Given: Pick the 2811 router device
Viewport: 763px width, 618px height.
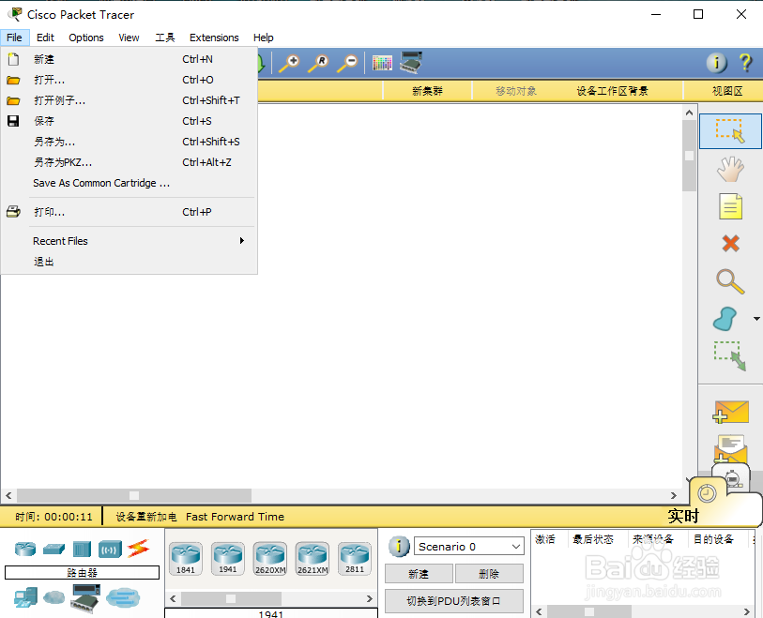Looking at the screenshot, I should coord(355,559).
